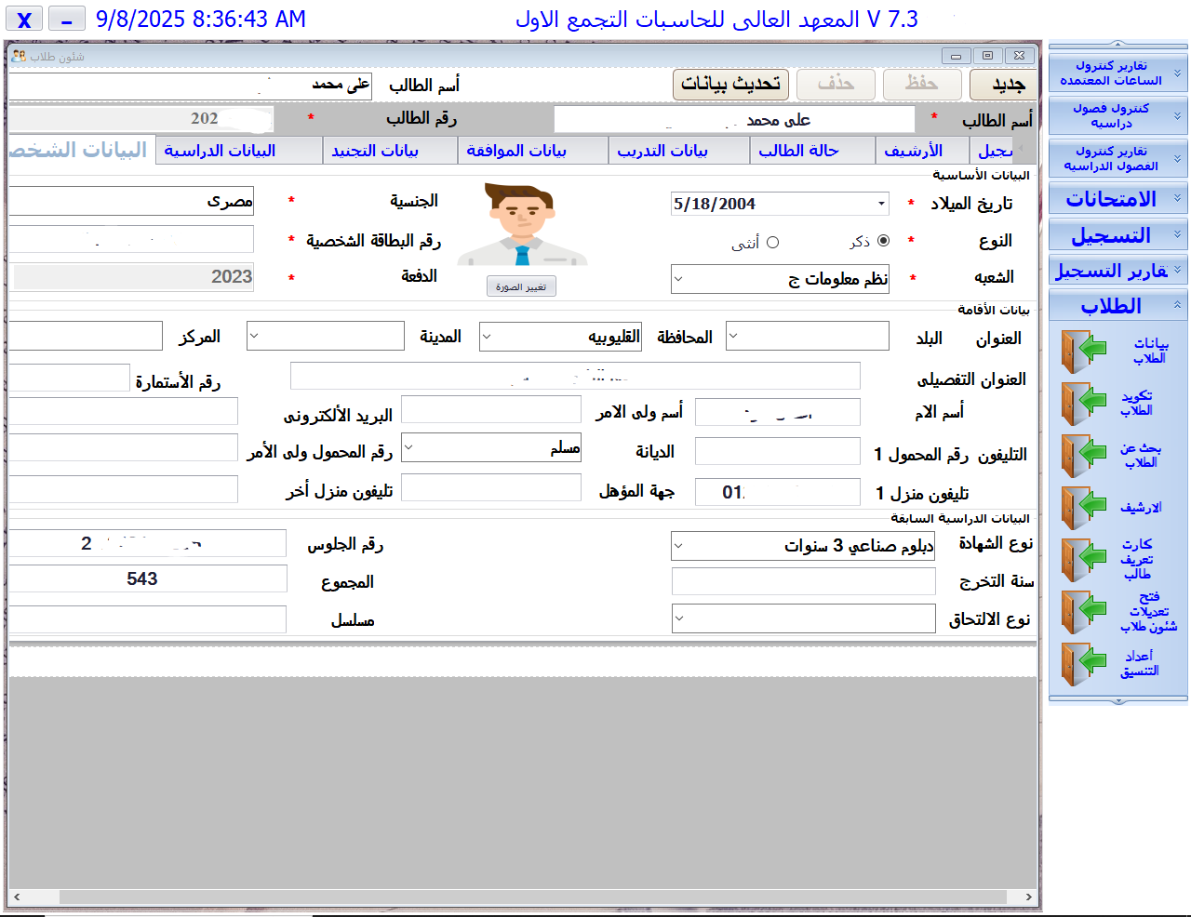1191x917 pixels.
Task: Click the student avatar photo
Action: click(522, 225)
